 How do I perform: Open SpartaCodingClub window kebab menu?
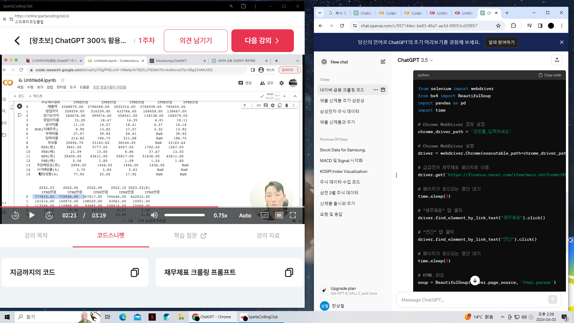point(255,6)
